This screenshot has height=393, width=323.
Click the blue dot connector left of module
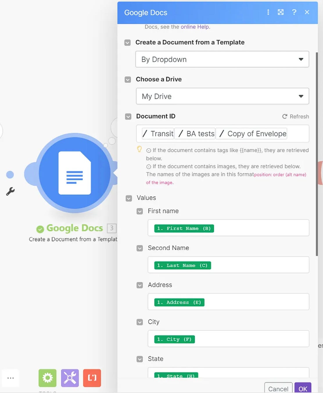tap(10, 174)
